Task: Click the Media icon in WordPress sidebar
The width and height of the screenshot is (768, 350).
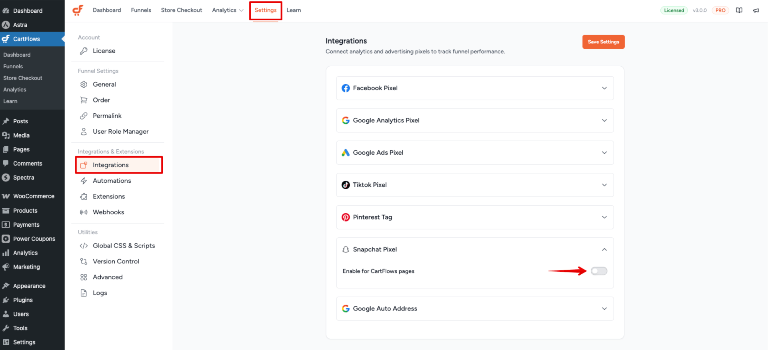Action: click(x=6, y=135)
